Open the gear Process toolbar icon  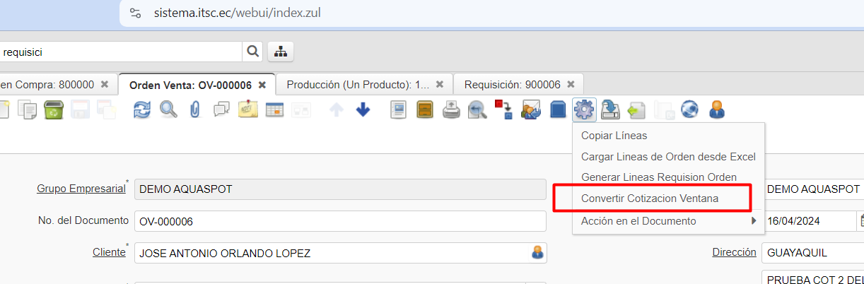tap(584, 110)
